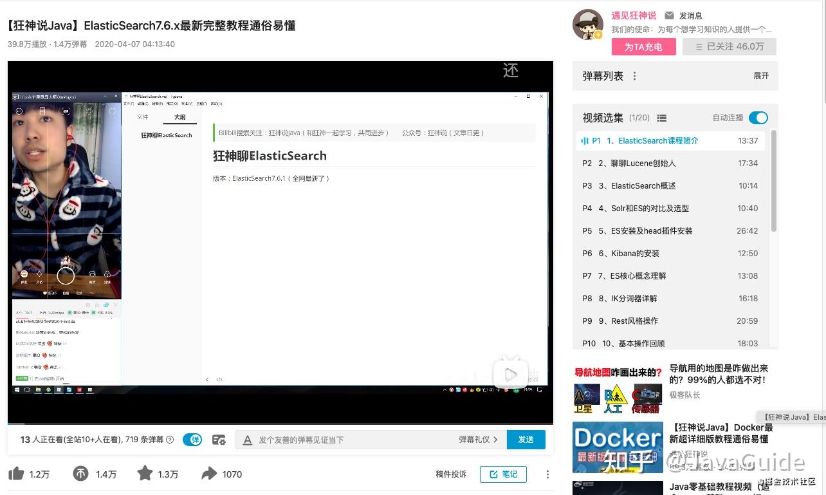Select P7 7、ES核心概念理解
Screen dimensions: 826x495
[670, 276]
